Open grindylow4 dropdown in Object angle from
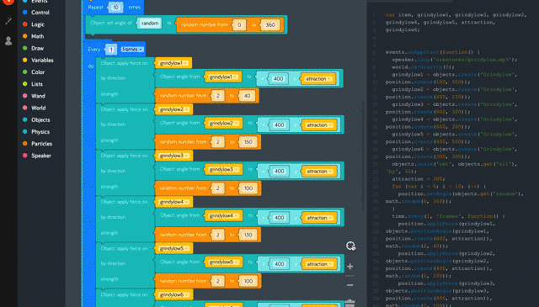The height and width of the screenshot is (307, 539). (x=223, y=215)
